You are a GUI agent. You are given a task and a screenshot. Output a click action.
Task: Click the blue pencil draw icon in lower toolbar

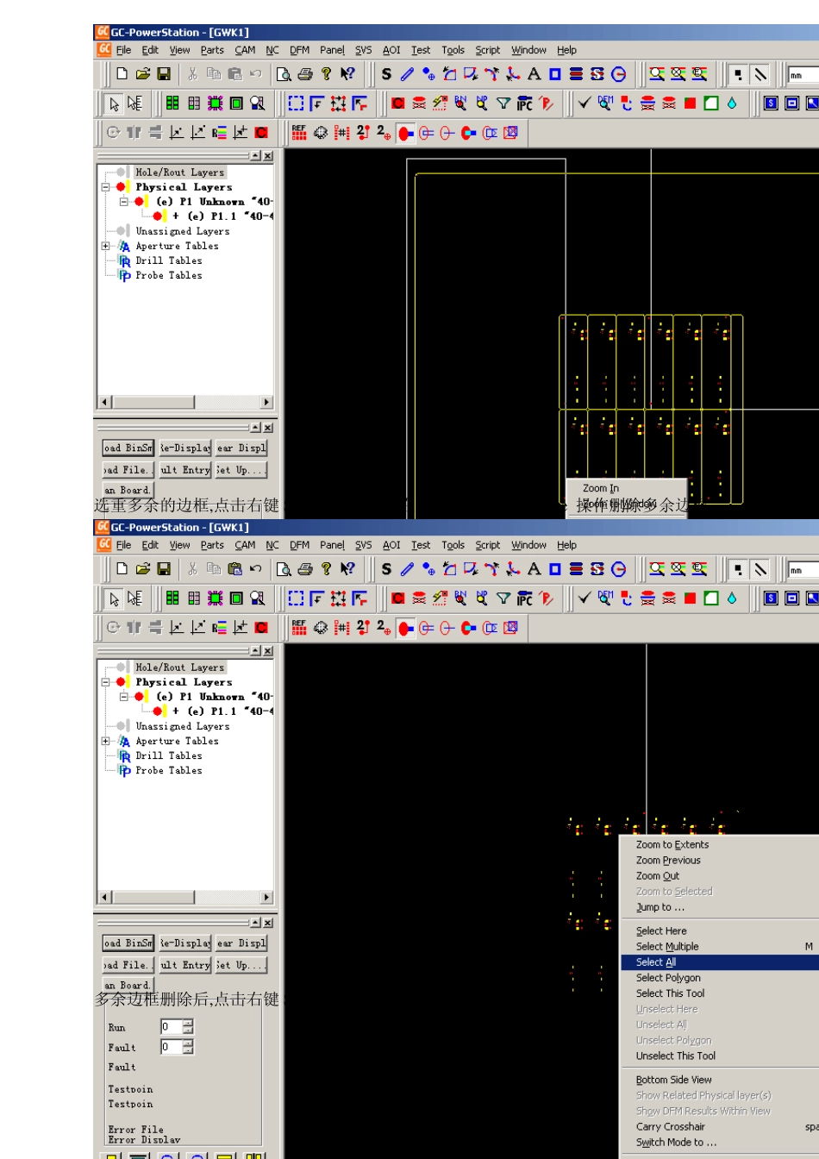click(407, 569)
